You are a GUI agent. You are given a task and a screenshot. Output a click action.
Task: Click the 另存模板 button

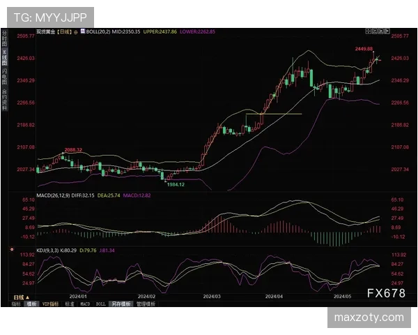tap(121, 304)
